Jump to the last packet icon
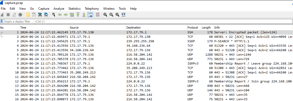Screen dimensions: 293x101 point(84,15)
